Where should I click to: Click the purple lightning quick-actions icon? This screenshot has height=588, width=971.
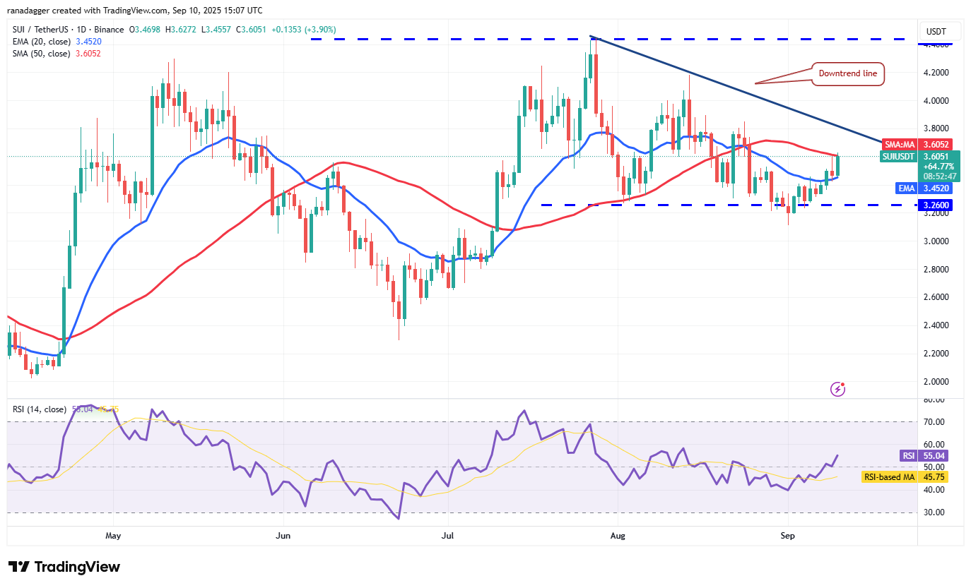click(x=837, y=389)
